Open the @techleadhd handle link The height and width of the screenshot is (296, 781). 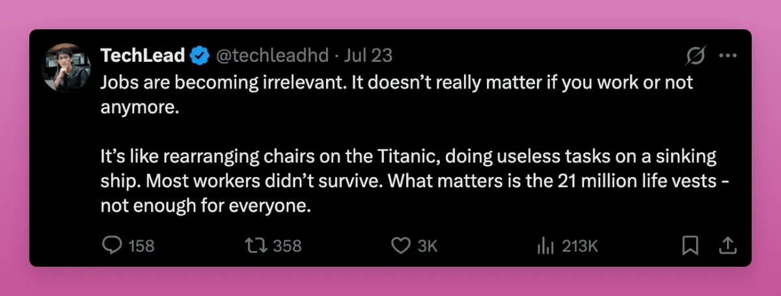[271, 56]
